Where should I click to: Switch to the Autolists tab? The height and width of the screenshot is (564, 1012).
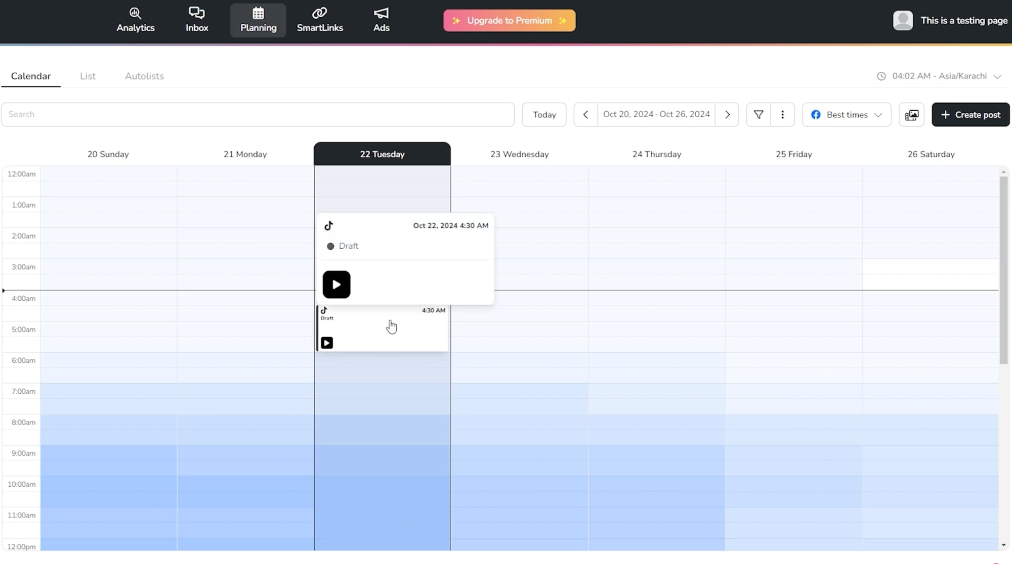click(x=144, y=76)
